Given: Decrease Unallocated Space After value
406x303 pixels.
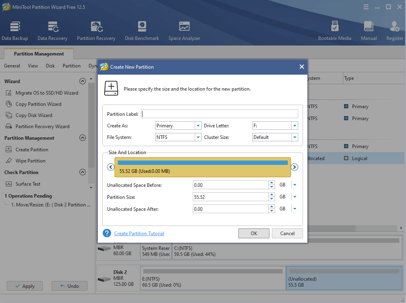Looking at the screenshot, I should (271, 211).
